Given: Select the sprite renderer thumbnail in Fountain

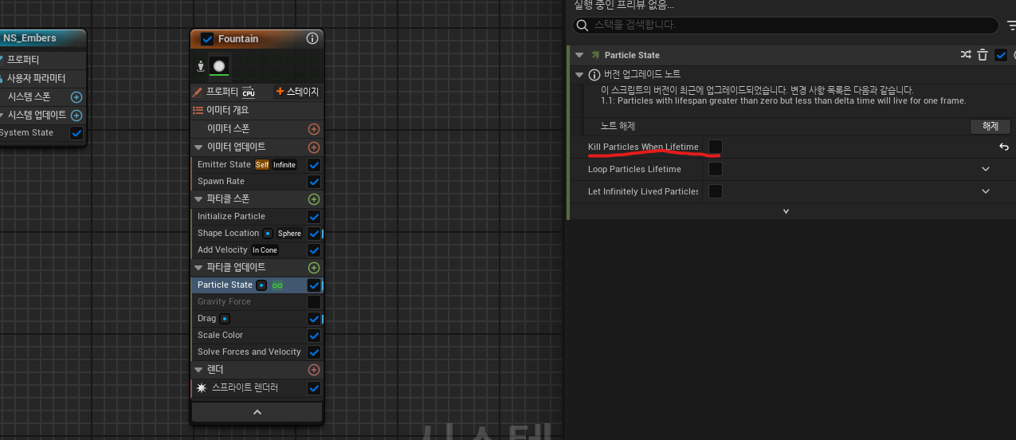Looking at the screenshot, I should click(219, 65).
